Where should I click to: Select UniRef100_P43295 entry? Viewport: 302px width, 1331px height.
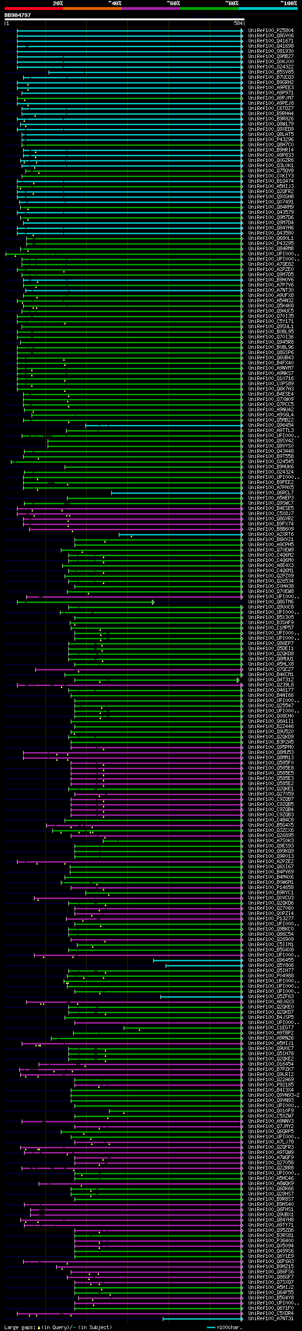(x=270, y=243)
